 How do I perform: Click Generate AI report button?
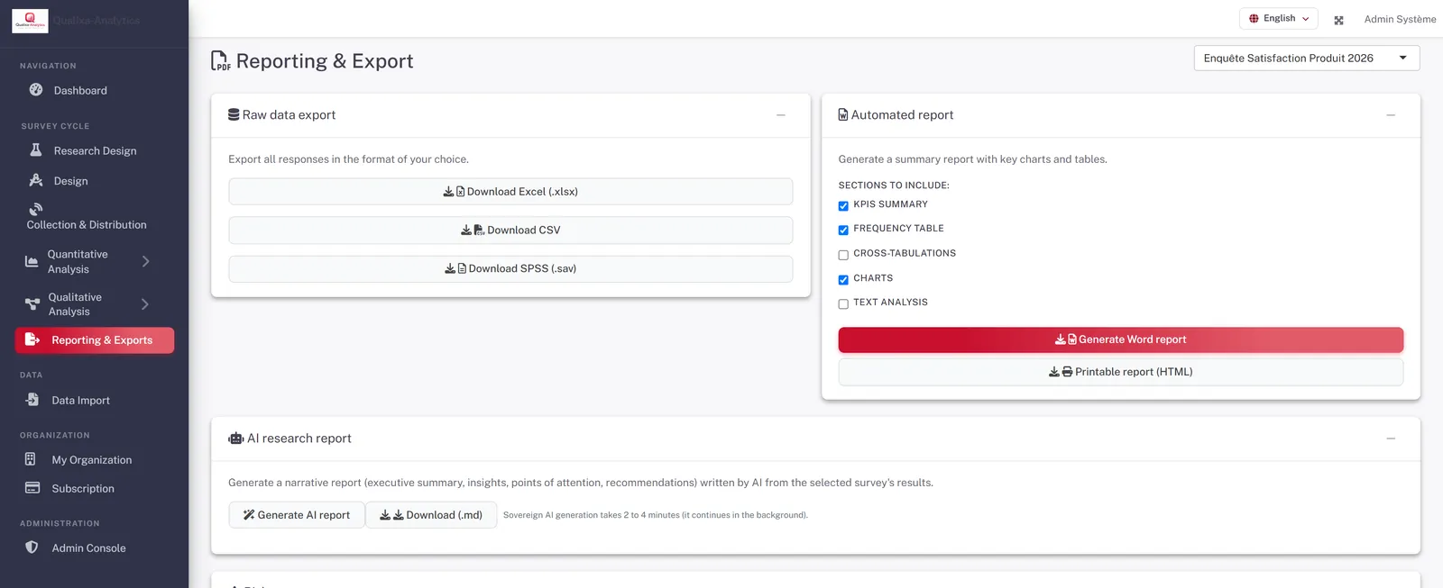pos(297,515)
